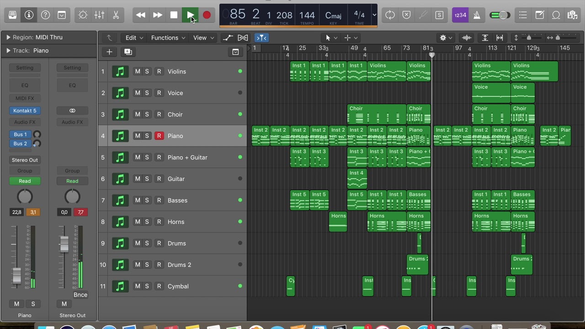585x329 pixels.
Task: Toggle waveform zoom button
Action: click(467, 37)
